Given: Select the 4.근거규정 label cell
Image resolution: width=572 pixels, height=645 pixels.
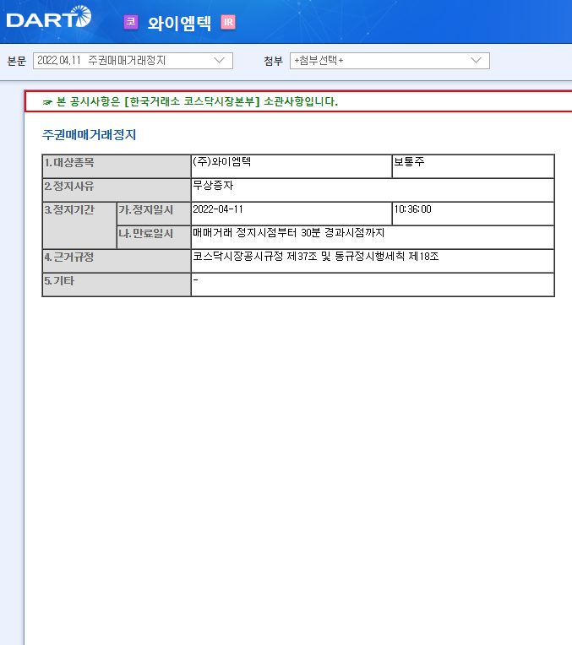Looking at the screenshot, I should pos(117,261).
